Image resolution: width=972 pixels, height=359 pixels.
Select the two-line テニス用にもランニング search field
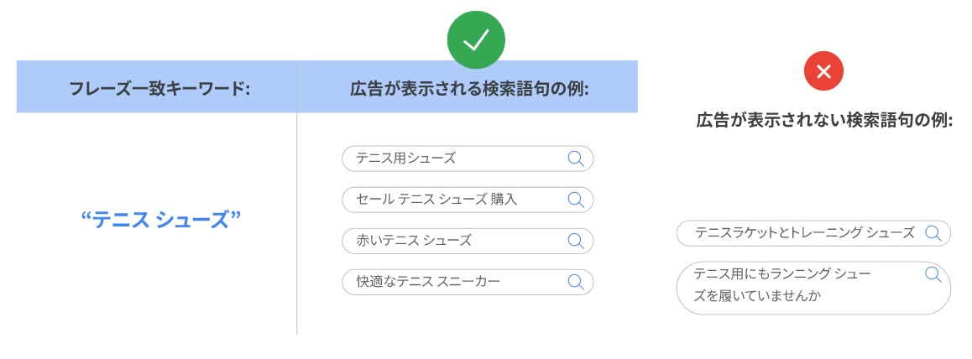(813, 288)
